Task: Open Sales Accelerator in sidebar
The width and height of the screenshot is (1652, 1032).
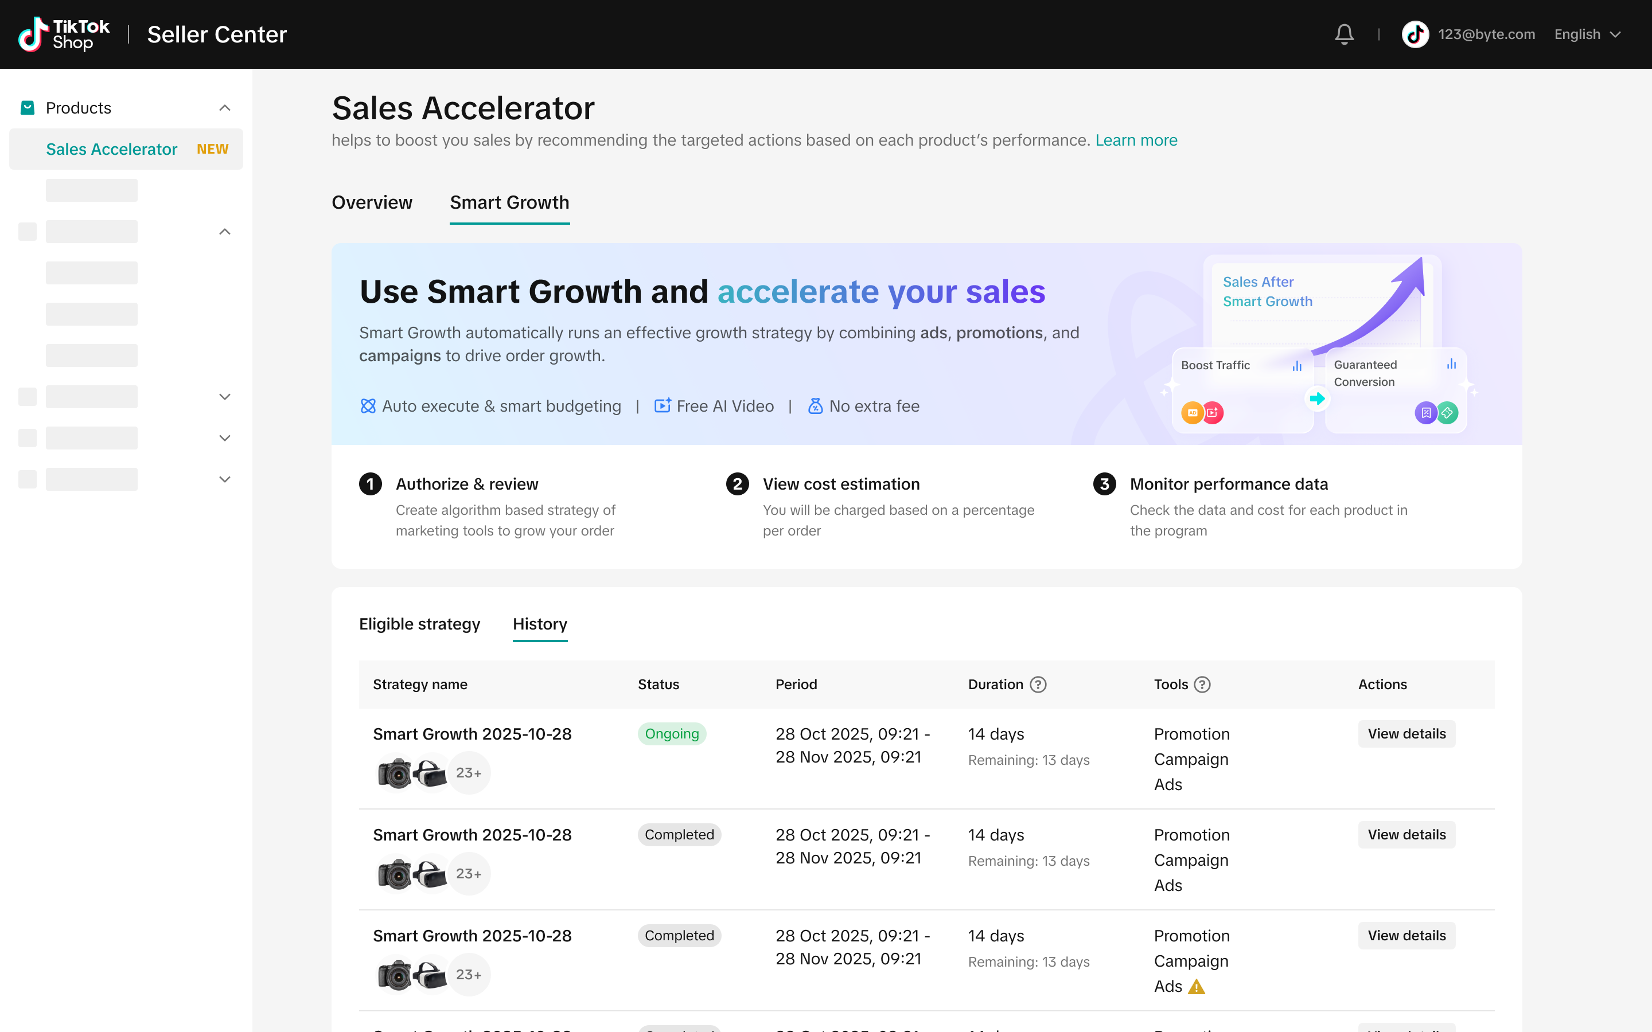Action: point(126,149)
